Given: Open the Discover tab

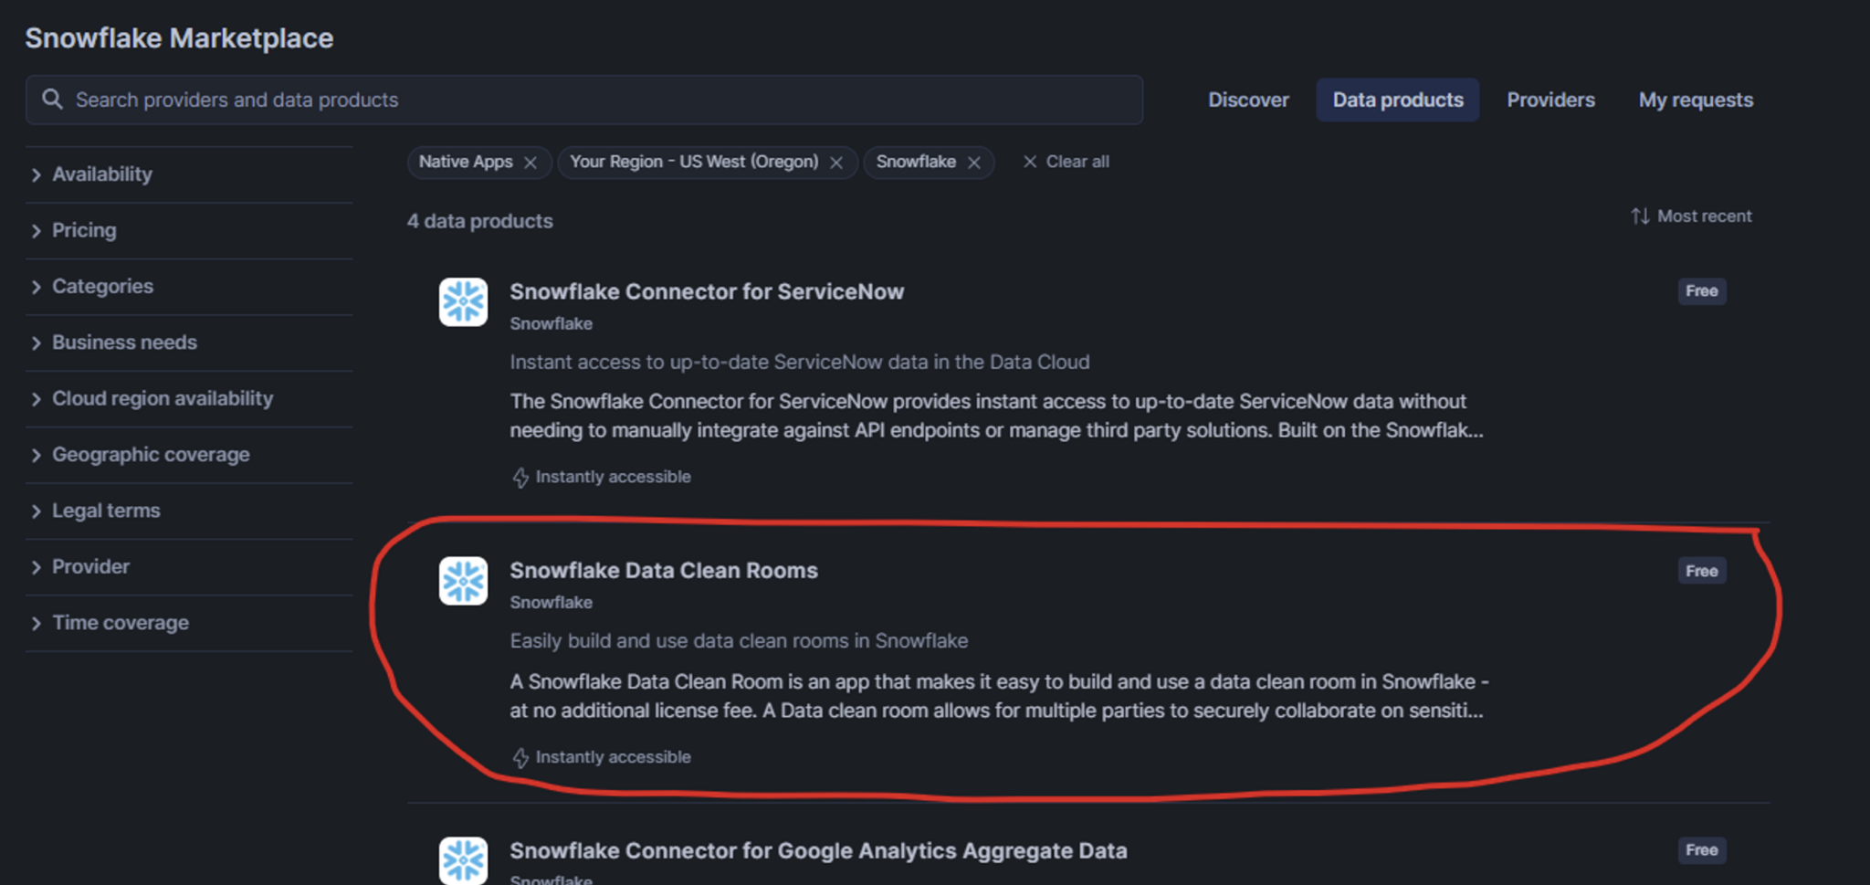Looking at the screenshot, I should tap(1248, 100).
